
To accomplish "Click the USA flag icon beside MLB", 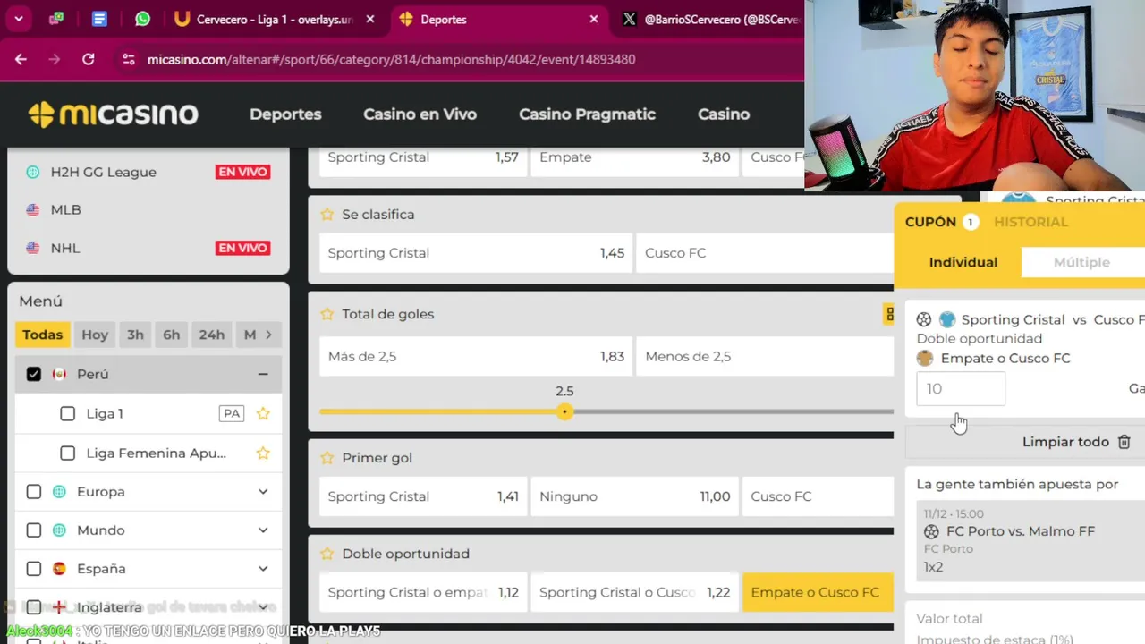I will pos(33,209).
